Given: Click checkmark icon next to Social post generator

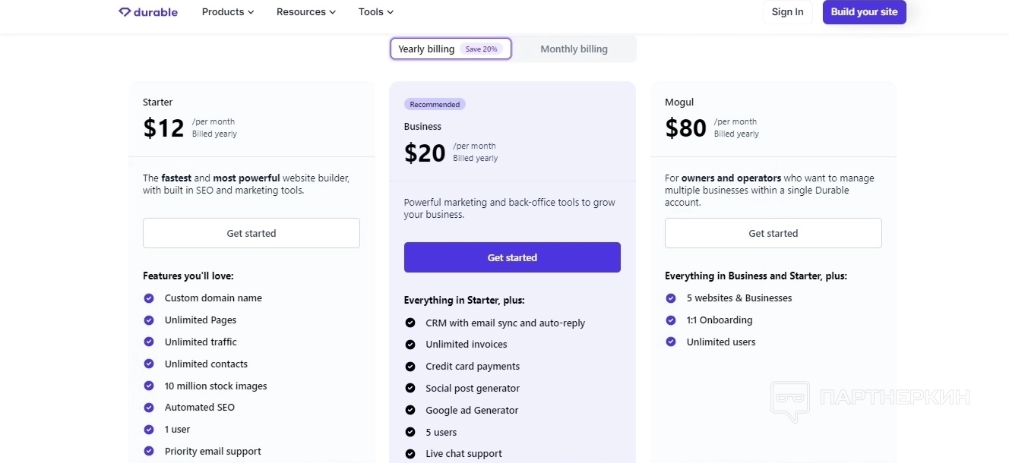Looking at the screenshot, I should (x=410, y=389).
